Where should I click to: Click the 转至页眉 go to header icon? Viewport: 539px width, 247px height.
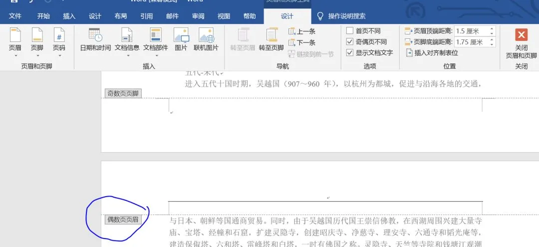click(243, 35)
